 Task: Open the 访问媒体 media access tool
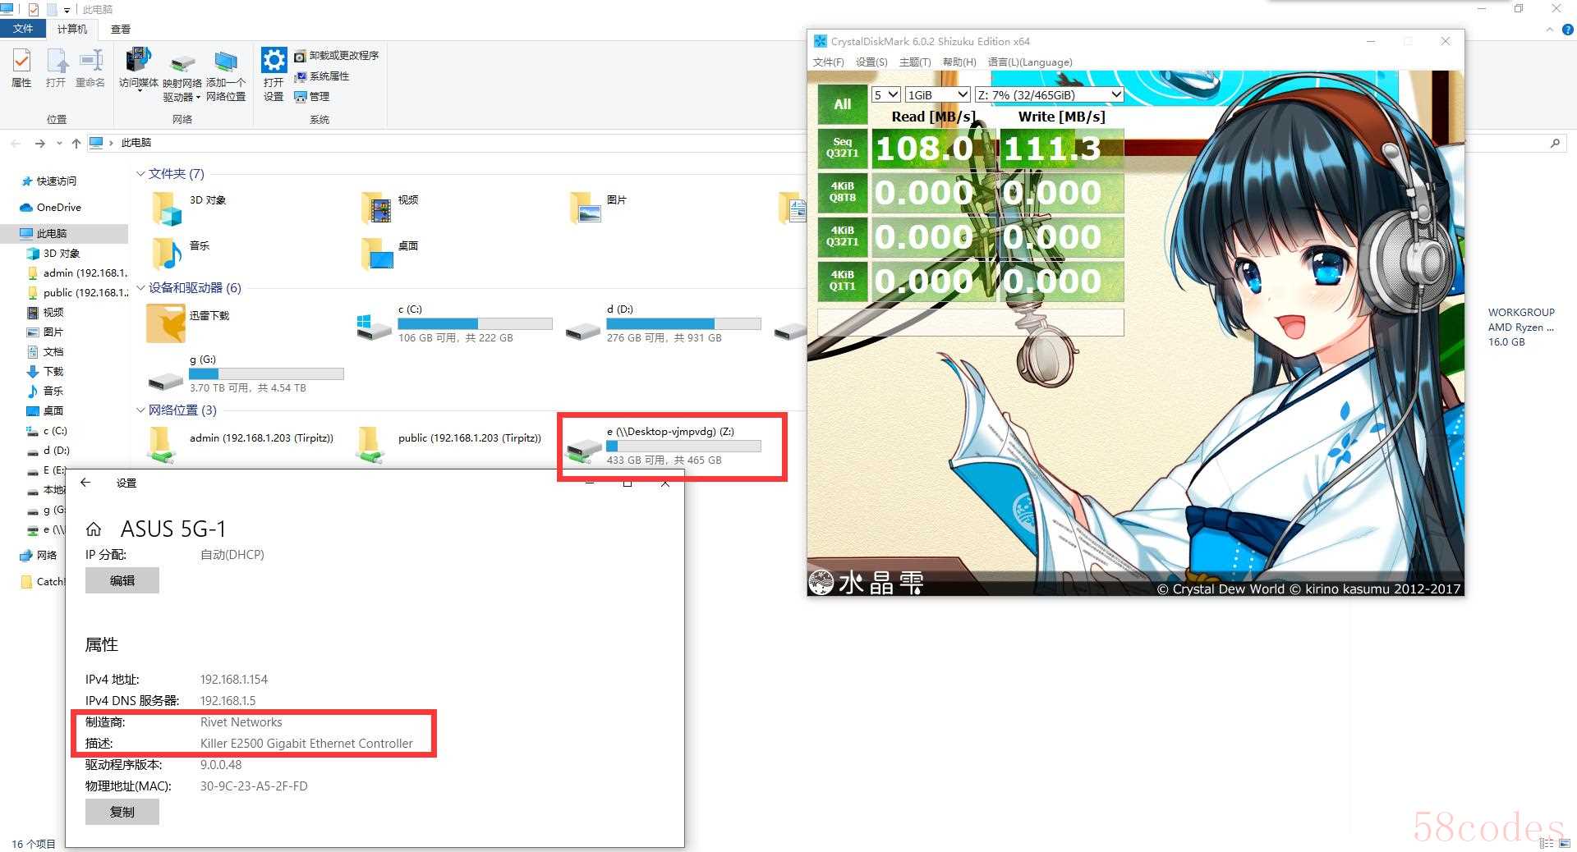(x=139, y=69)
